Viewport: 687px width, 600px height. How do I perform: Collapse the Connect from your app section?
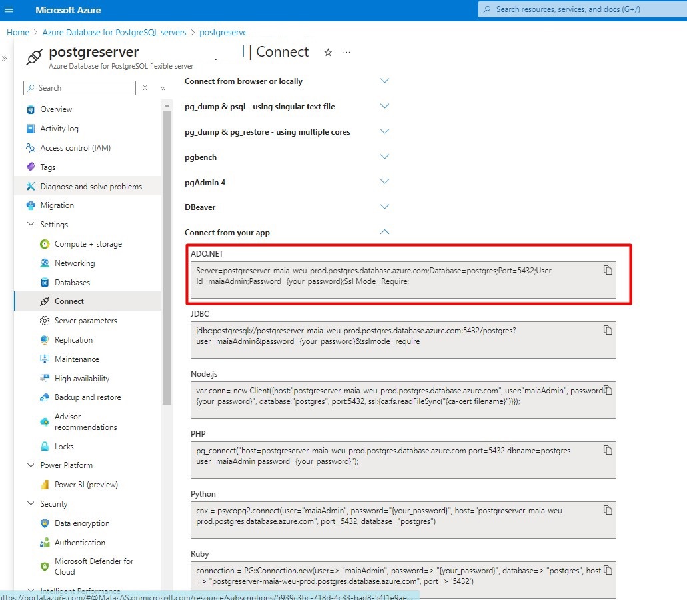tap(384, 232)
